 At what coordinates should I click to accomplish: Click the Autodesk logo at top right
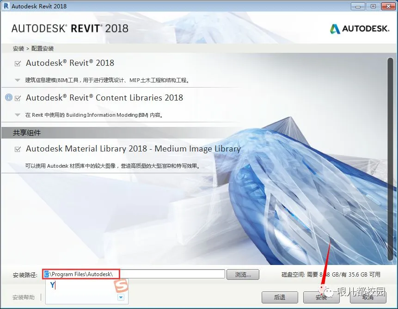359,29
